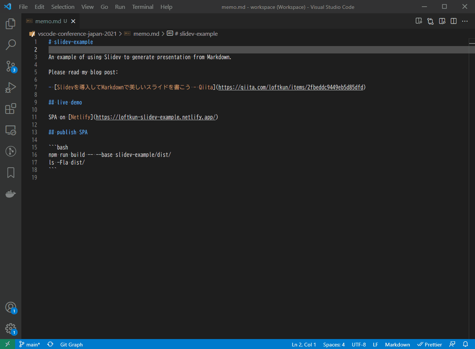Screen dimensions: 475x349
Task: Open the File menu
Action: (23, 7)
